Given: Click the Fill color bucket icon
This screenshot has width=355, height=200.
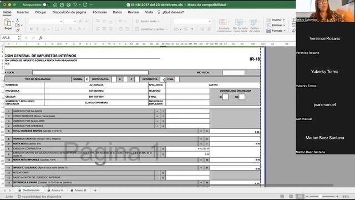Looking at the screenshot, I should tap(70, 29).
